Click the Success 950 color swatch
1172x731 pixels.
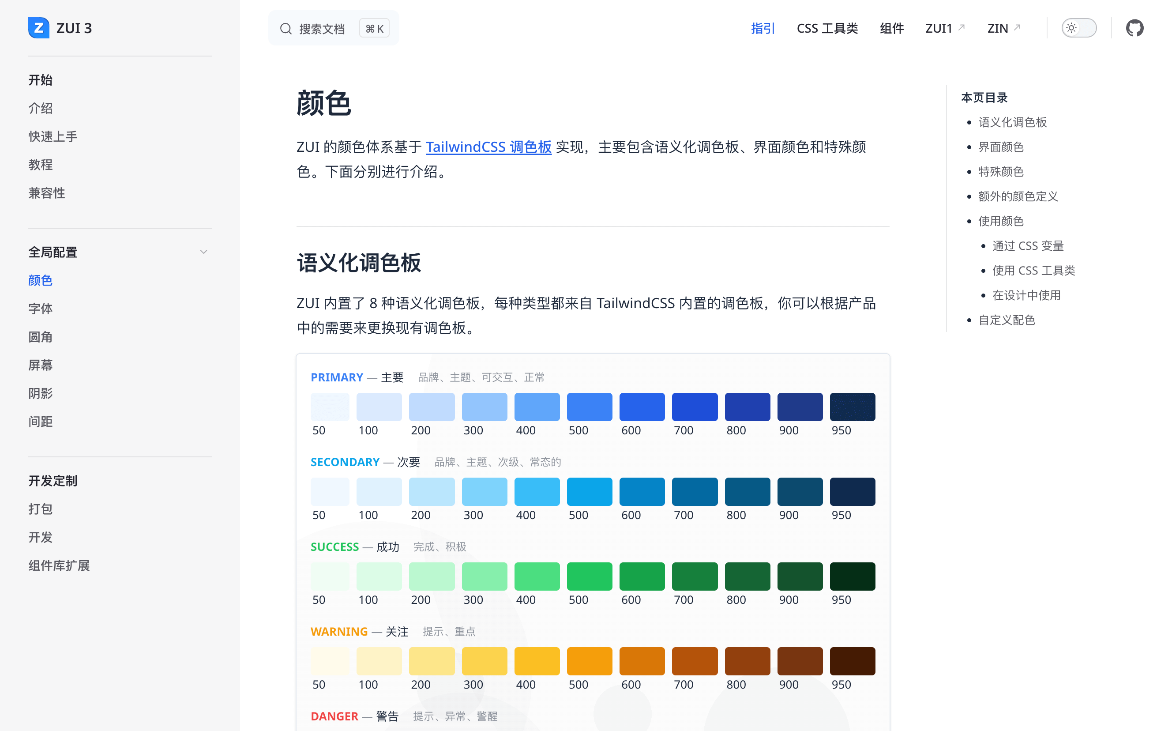point(852,576)
